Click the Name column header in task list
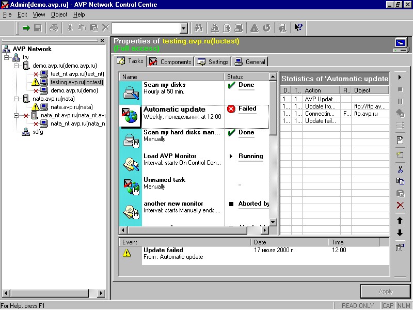 pyautogui.click(x=172, y=76)
